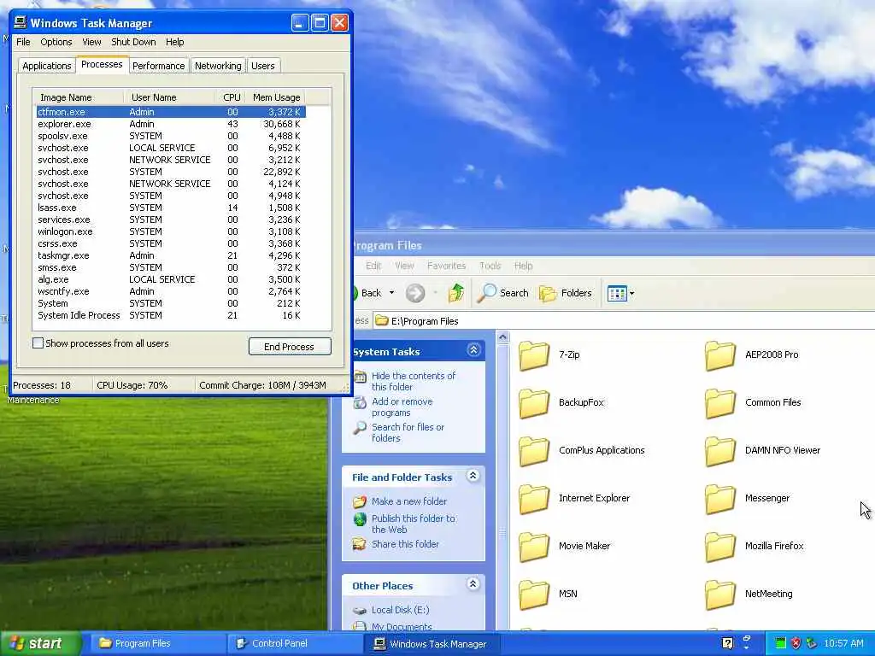
Task: Sort processes by Image Name column header
Action: [78, 97]
